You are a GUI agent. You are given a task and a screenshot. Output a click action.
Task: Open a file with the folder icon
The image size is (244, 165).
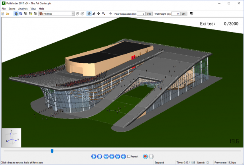tap(8, 14)
